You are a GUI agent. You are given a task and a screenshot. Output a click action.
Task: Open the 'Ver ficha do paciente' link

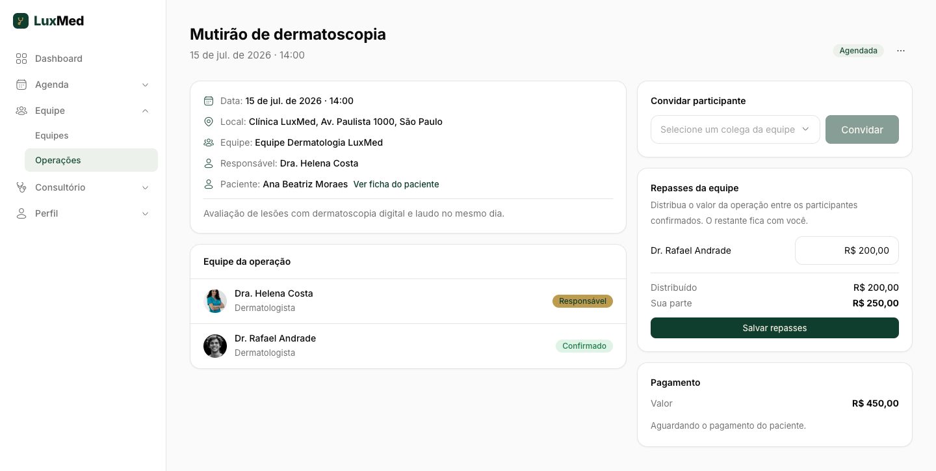(x=396, y=184)
